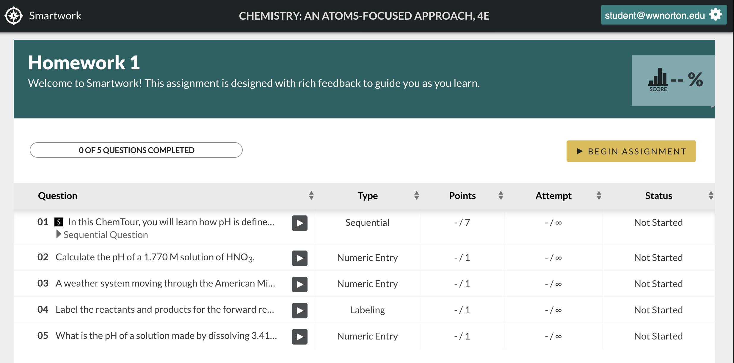Open the HNO3 pH calculation question
Viewport: 734px width, 363px height.
coord(155,257)
